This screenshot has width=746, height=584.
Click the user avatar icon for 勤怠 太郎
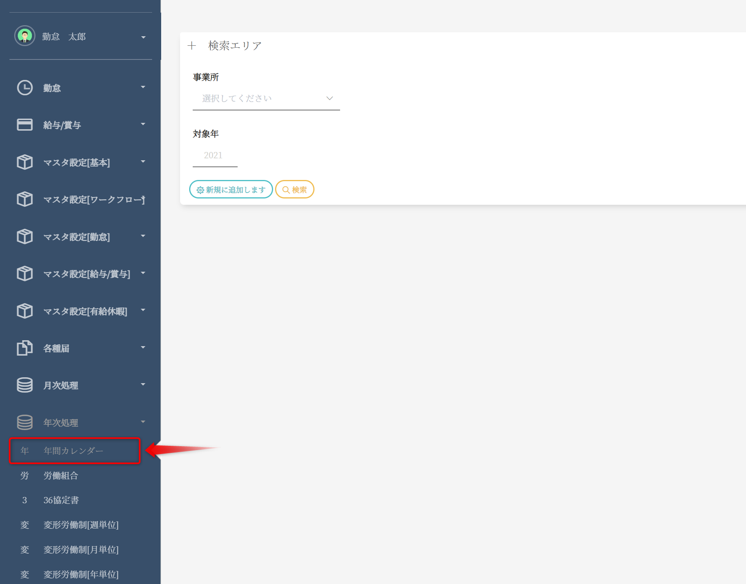point(25,36)
